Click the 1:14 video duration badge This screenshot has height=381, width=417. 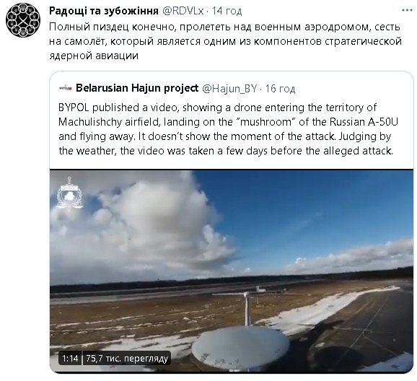(x=70, y=359)
